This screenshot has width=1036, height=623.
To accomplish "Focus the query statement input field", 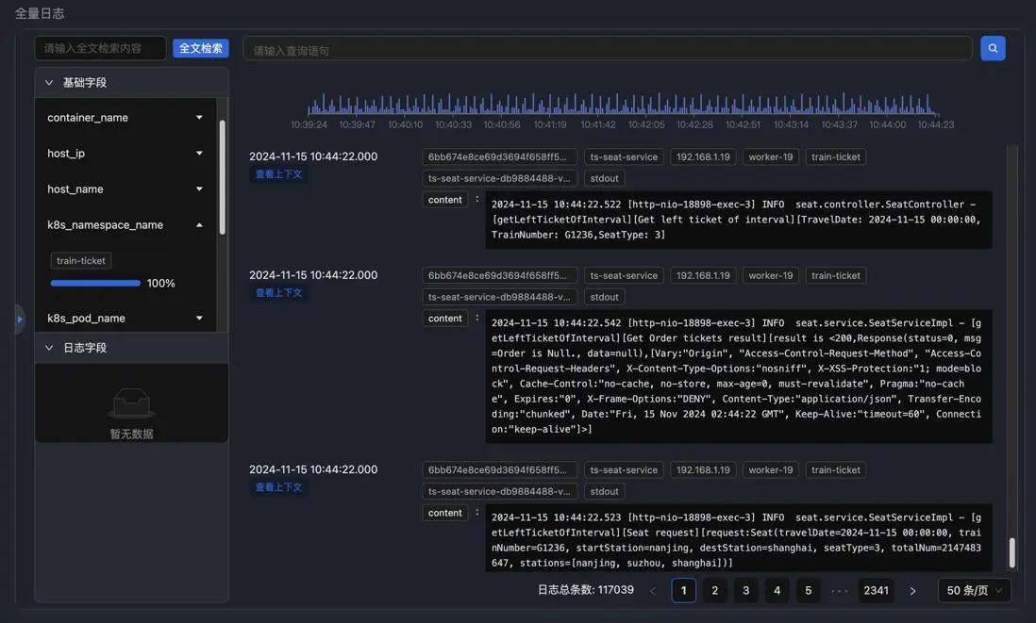I will pyautogui.click(x=607, y=49).
